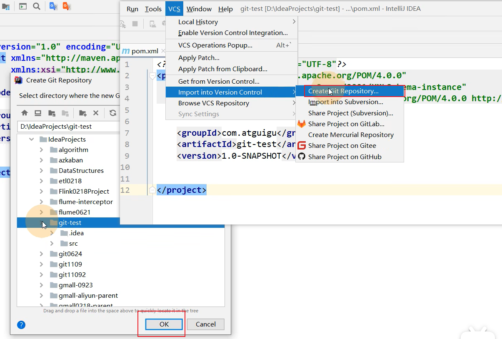The width and height of the screenshot is (502, 339).
Task: Expand the algorithm folder node
Action: click(x=41, y=150)
